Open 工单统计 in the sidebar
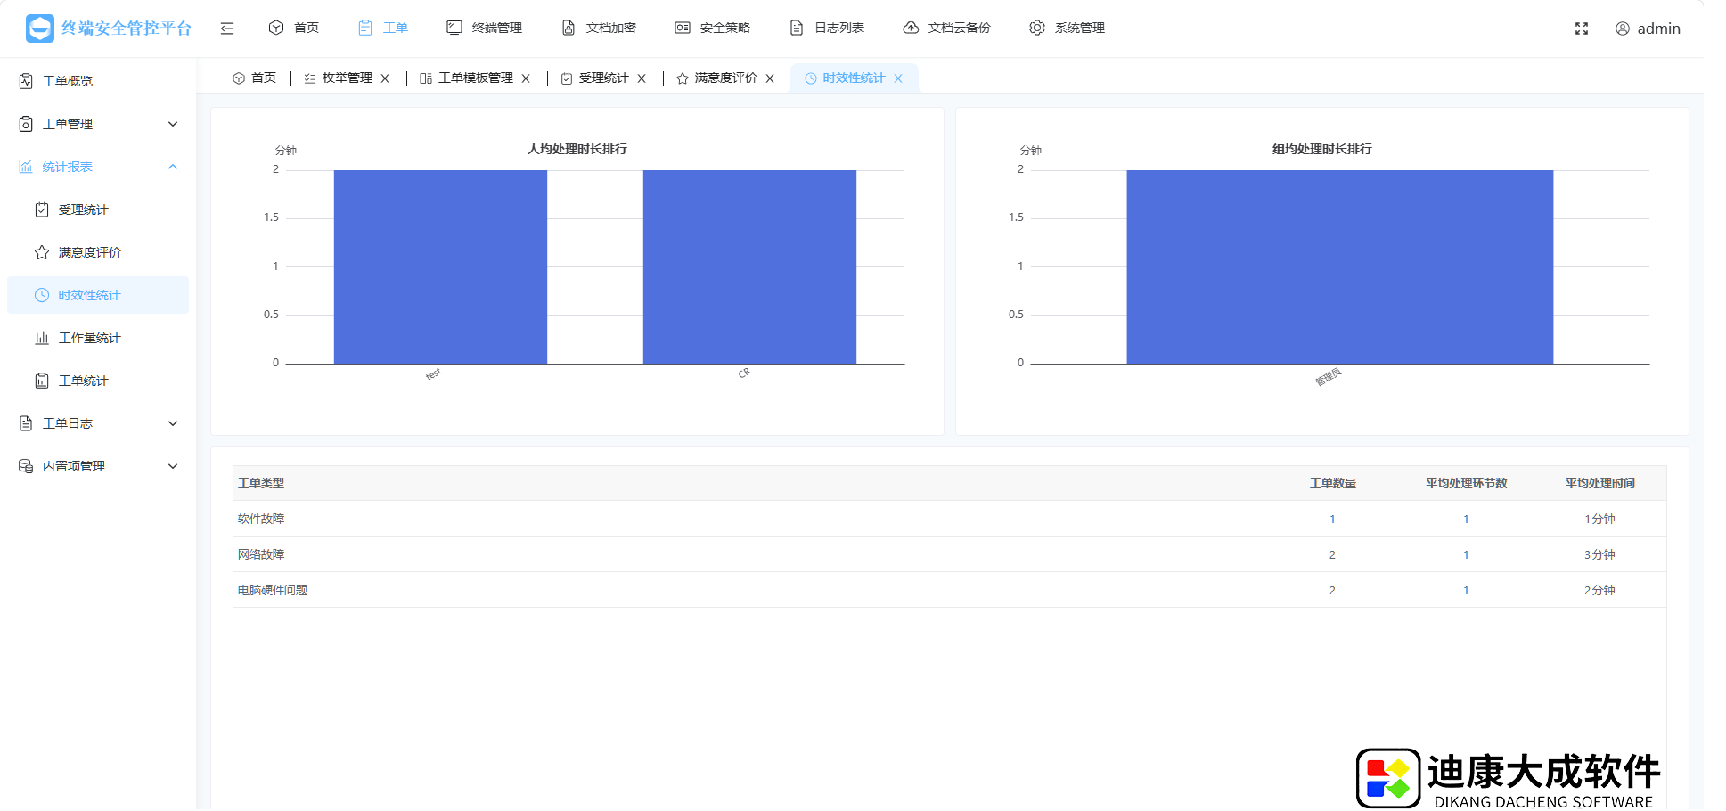Viewport: 1726px width, 811px height. tap(98, 381)
